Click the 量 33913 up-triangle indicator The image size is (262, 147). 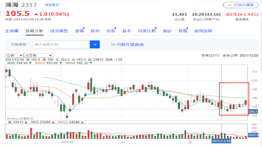tap(26, 122)
